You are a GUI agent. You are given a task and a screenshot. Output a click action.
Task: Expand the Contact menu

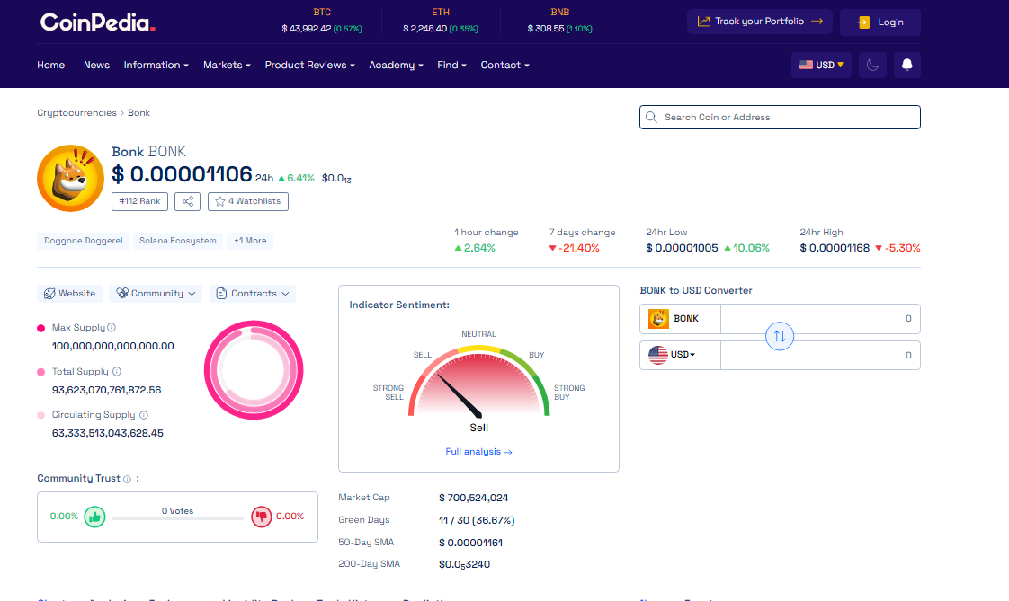(x=504, y=65)
